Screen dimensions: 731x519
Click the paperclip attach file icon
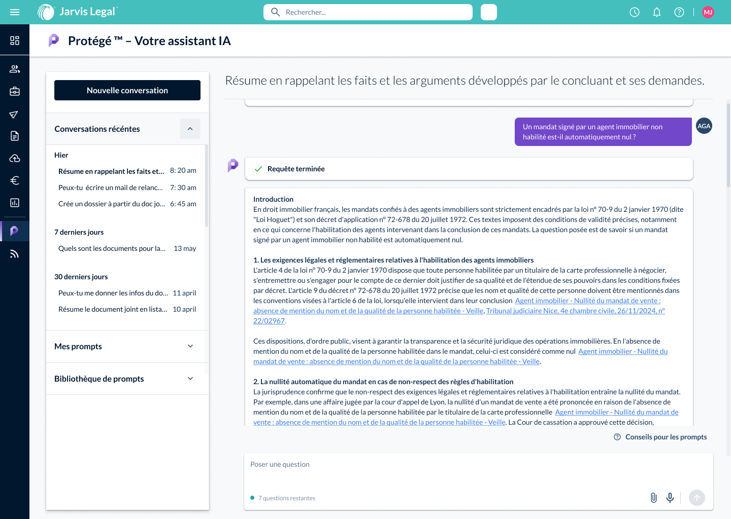[x=654, y=498]
